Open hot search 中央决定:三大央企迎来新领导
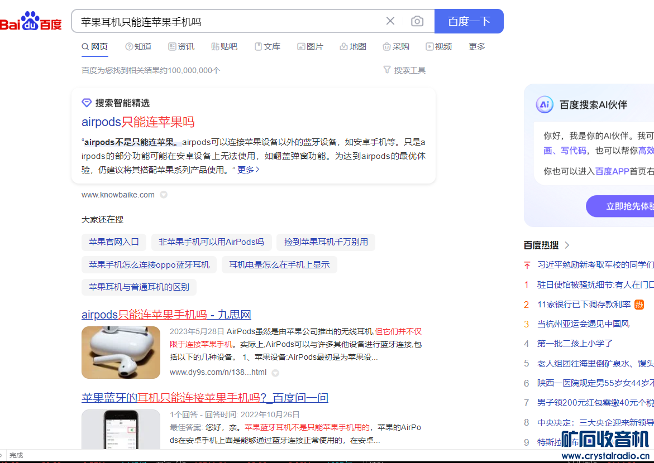Viewport: 654px width, 463px height. [x=595, y=423]
